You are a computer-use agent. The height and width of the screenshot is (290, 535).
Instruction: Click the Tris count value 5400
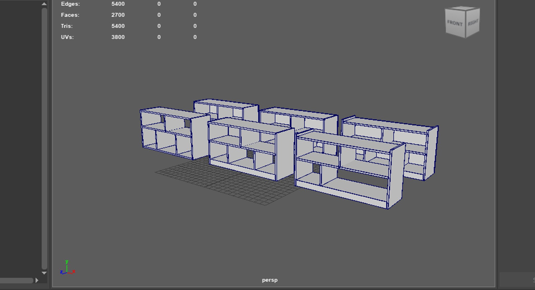118,26
